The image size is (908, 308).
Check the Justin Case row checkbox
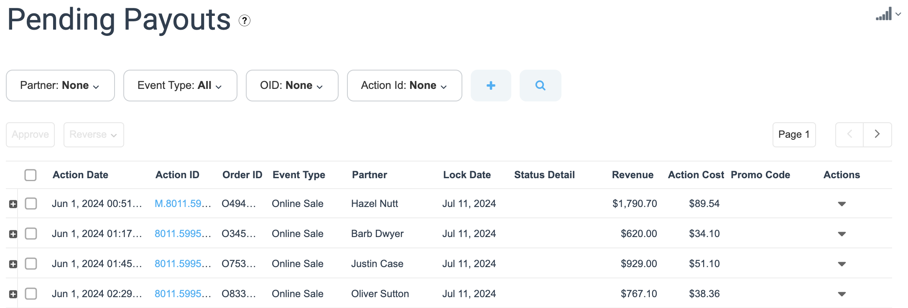click(31, 264)
